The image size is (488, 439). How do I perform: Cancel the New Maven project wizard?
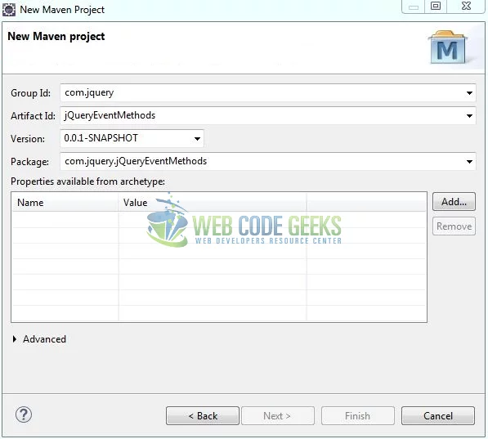[438, 415]
